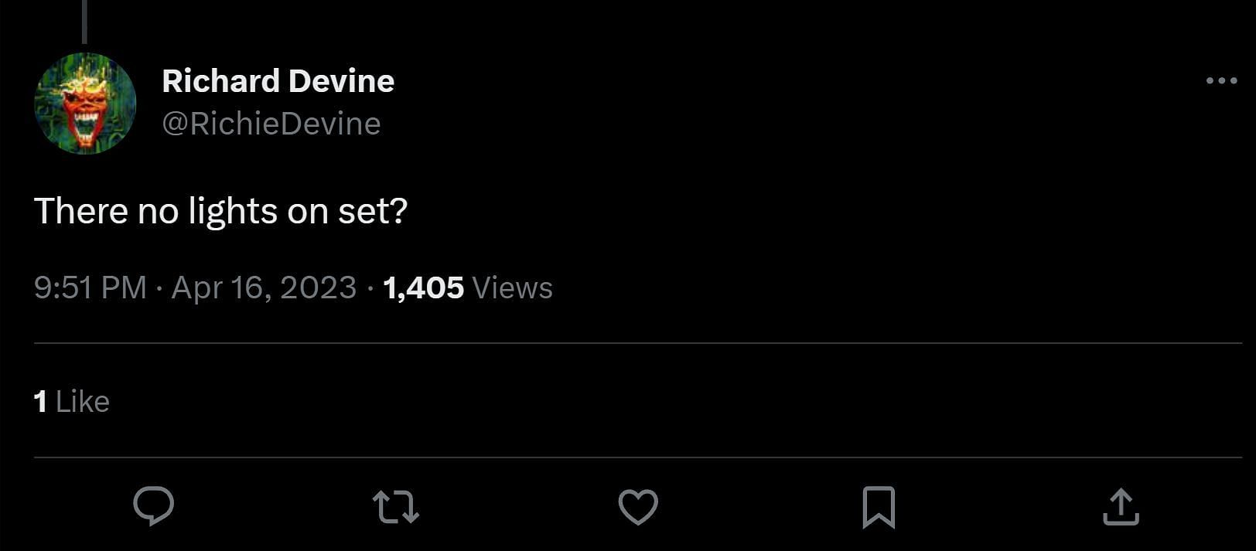Open the three-dot more options menu

pyautogui.click(x=1221, y=80)
